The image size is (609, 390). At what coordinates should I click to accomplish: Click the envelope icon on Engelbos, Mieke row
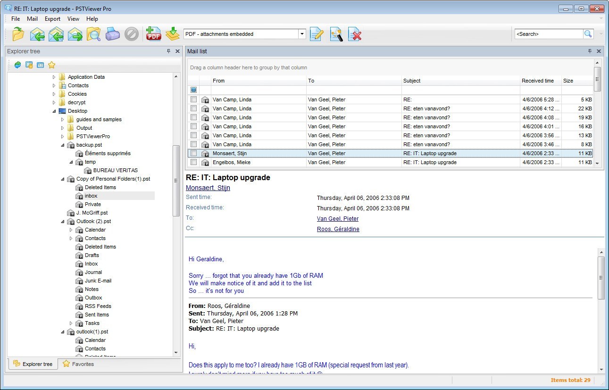(x=205, y=163)
